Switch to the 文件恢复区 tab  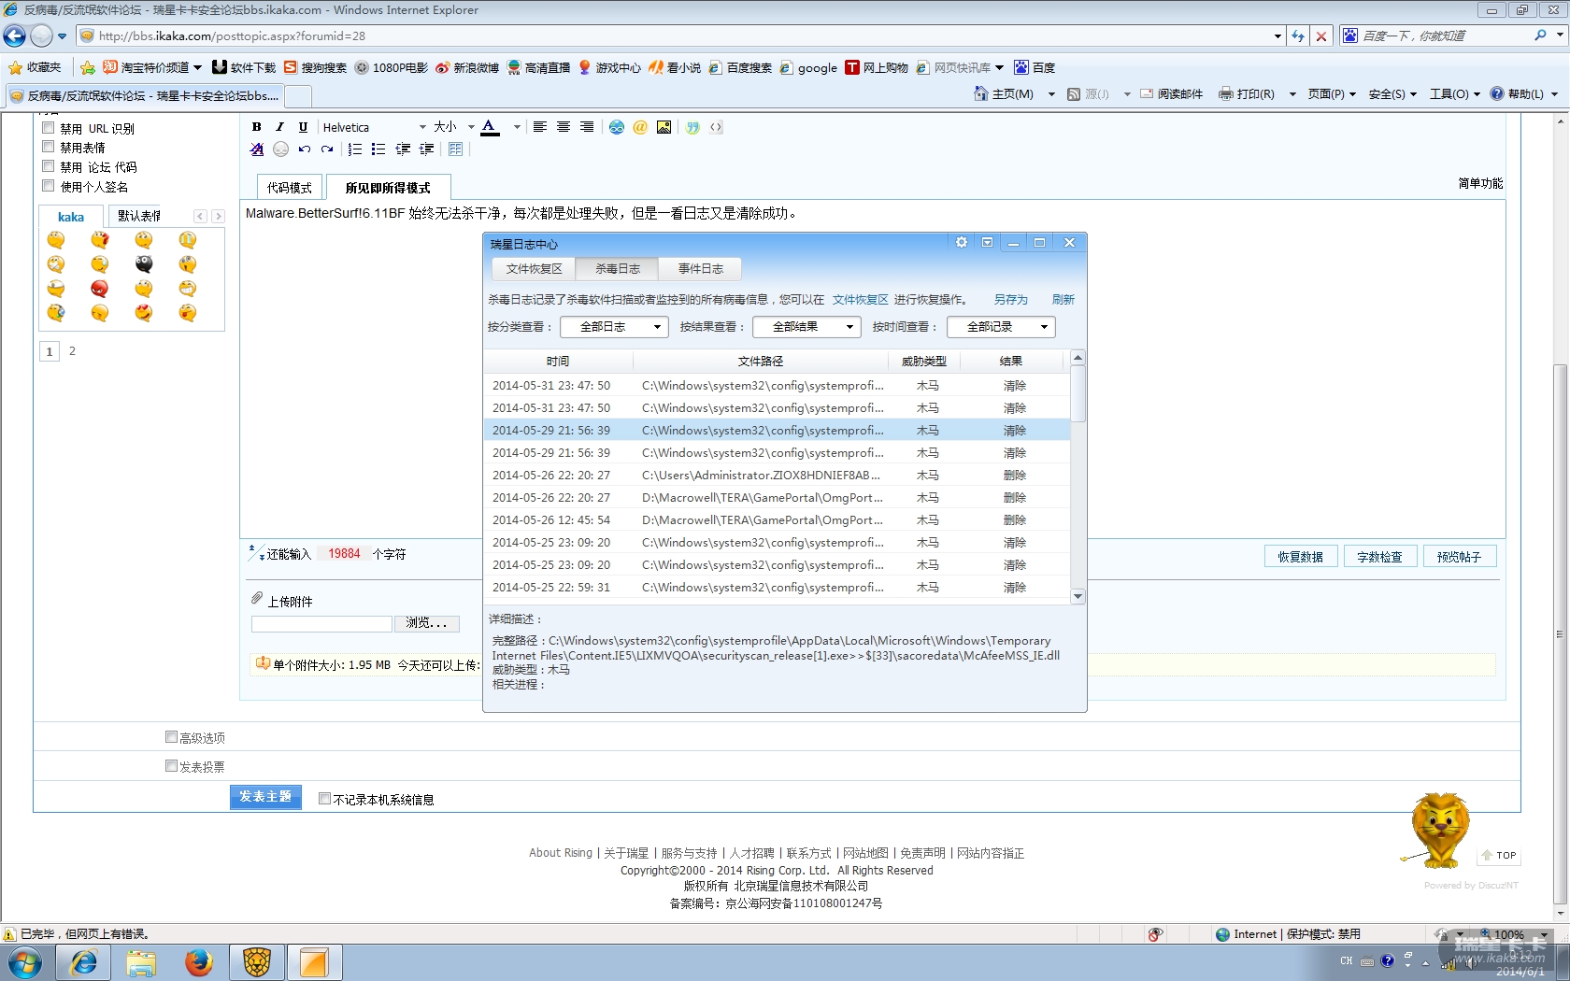coord(535,269)
